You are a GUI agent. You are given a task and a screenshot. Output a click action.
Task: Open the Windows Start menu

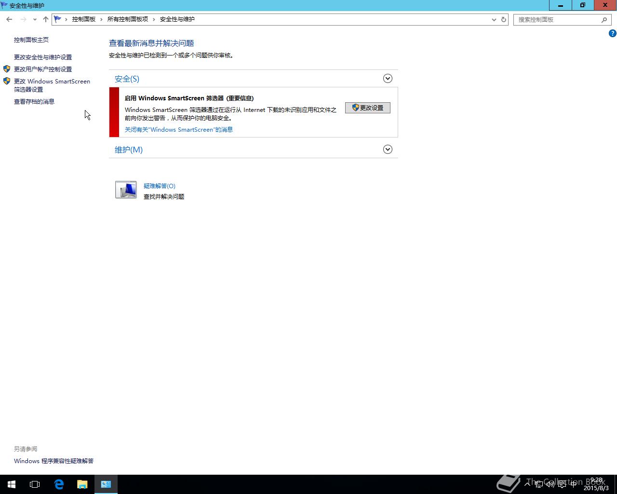(12, 484)
